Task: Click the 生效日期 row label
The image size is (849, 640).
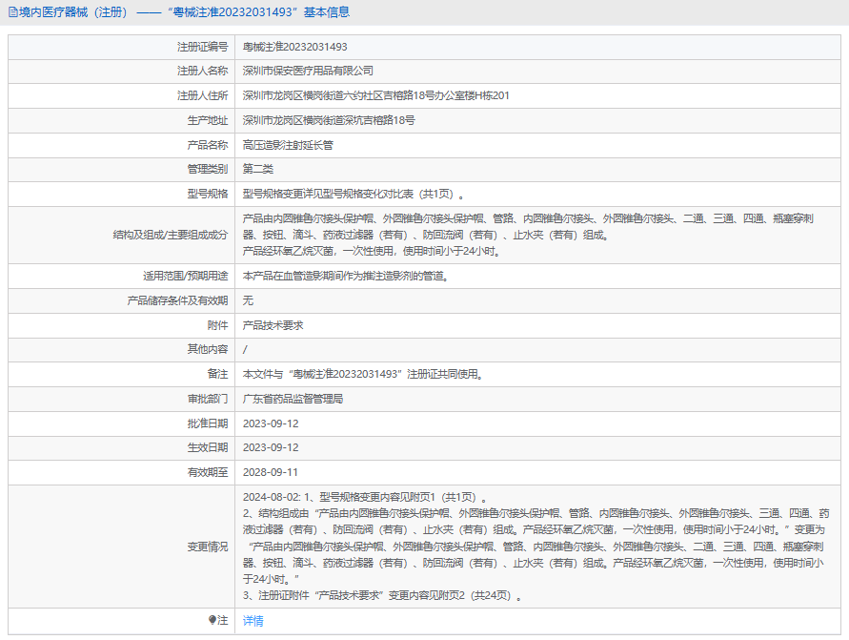Action: [208, 447]
